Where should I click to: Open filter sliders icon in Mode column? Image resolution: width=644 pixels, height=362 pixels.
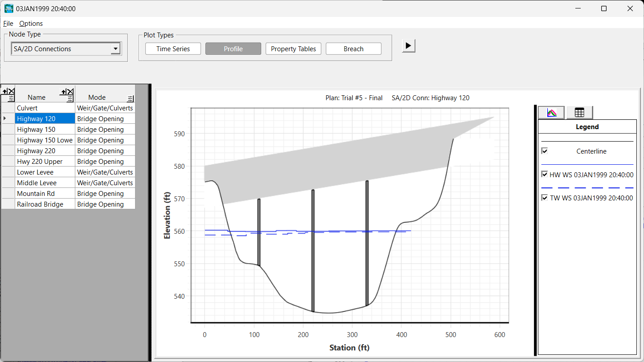[130, 99]
